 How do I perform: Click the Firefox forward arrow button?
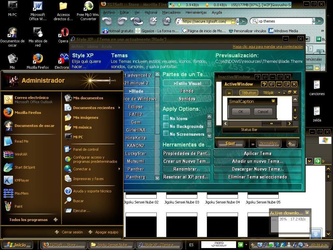(122, 21)
